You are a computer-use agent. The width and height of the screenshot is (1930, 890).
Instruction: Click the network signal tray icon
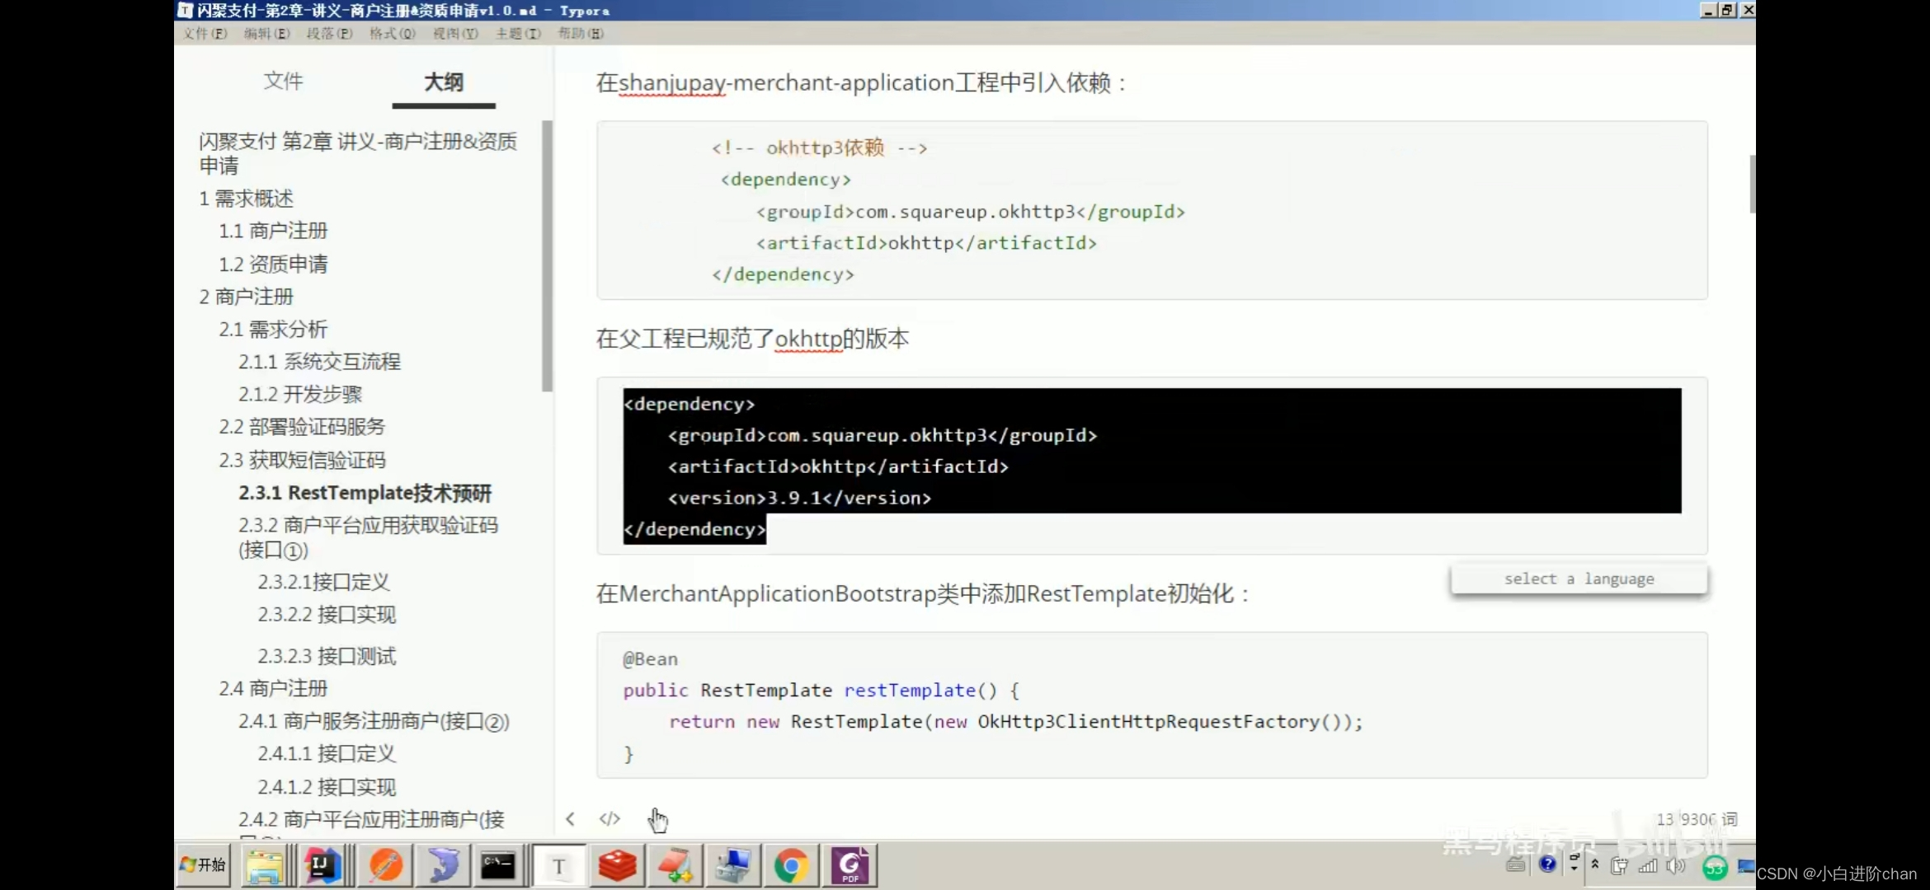(x=1648, y=866)
